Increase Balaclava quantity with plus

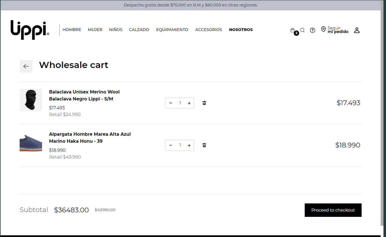coord(189,103)
